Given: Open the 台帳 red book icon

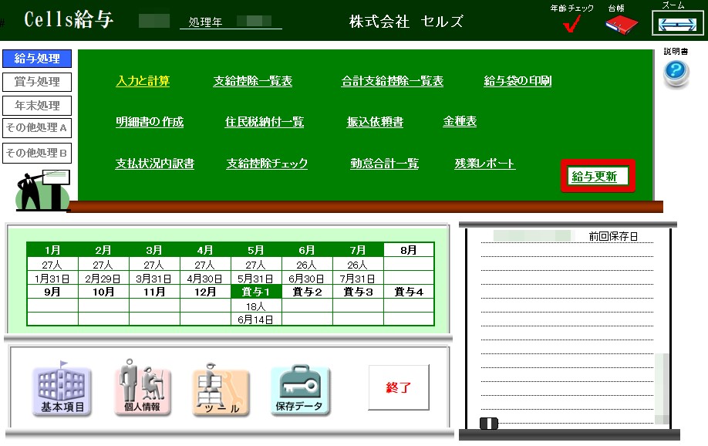Looking at the screenshot, I should click(622, 25).
